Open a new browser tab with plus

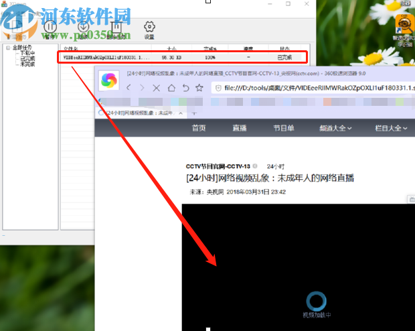(194, 113)
